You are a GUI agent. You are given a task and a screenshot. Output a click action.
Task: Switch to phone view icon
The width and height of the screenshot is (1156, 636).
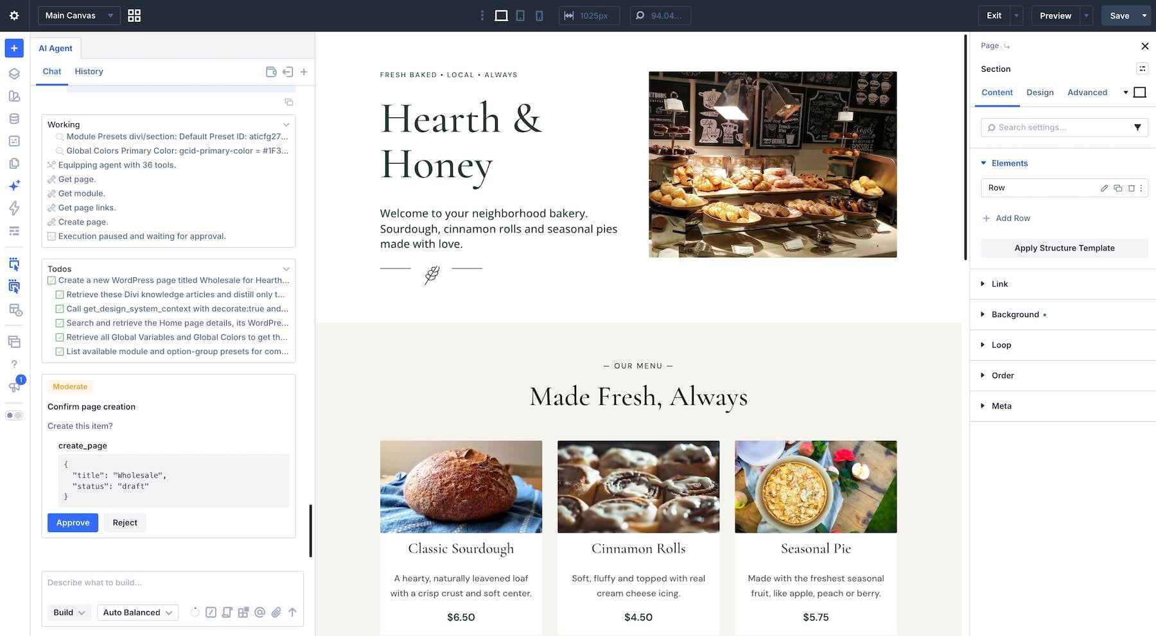539,15
